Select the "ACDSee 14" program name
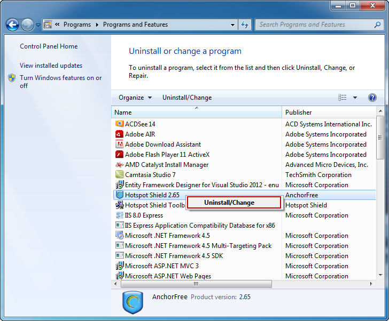Screen dimensions: 389x321 (x=140, y=124)
